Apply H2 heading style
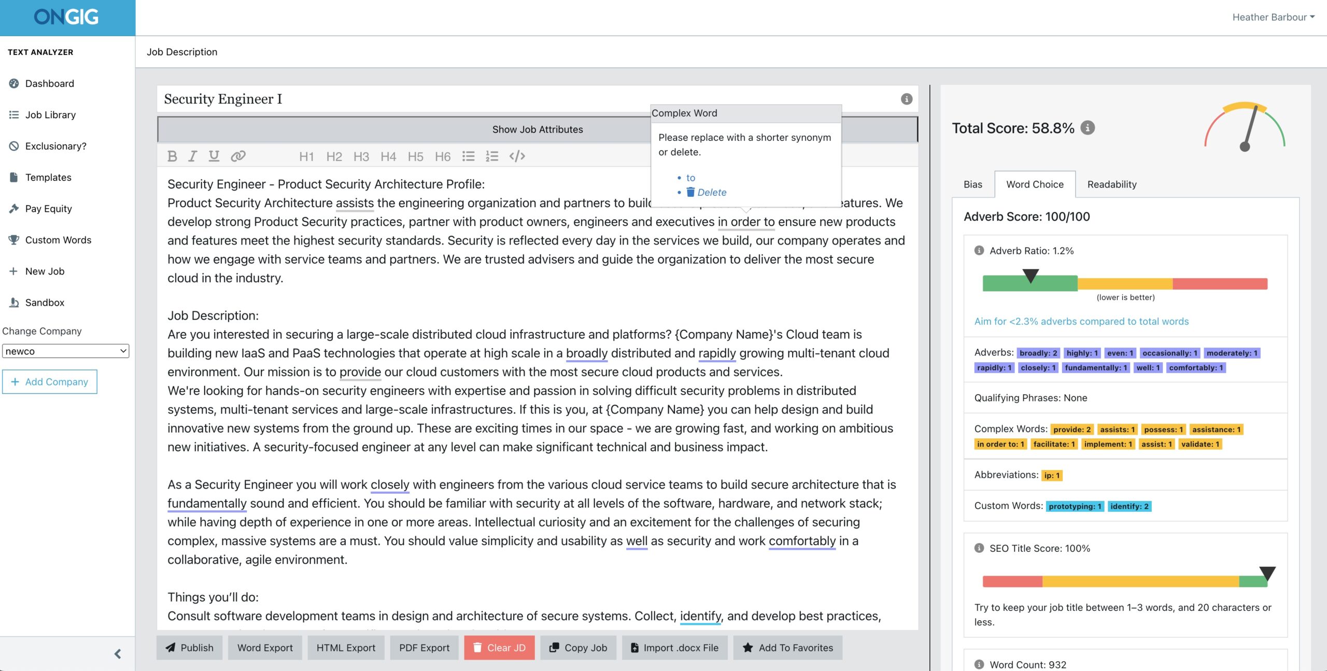This screenshot has height=671, width=1327. (334, 156)
